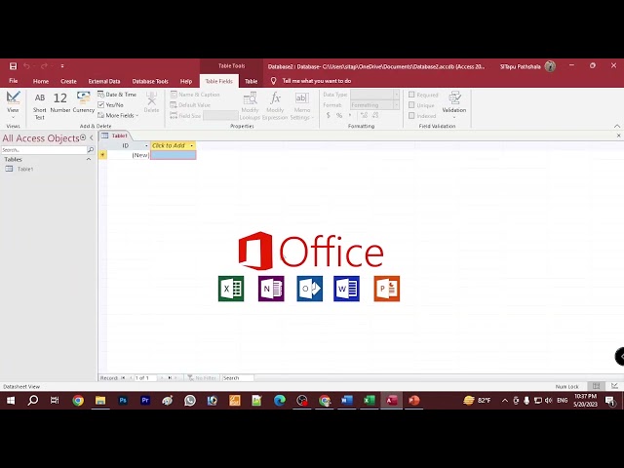Click the Click to Add column header
The image size is (624, 468).
pos(169,145)
